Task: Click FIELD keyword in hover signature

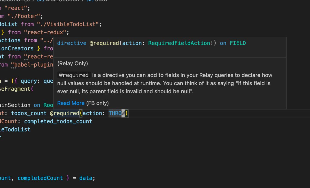Action: coord(238,43)
